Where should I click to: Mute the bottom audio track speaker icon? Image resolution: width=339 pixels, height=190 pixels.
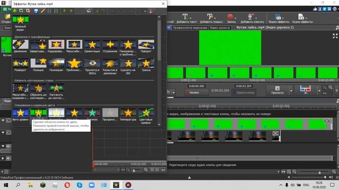(8, 158)
